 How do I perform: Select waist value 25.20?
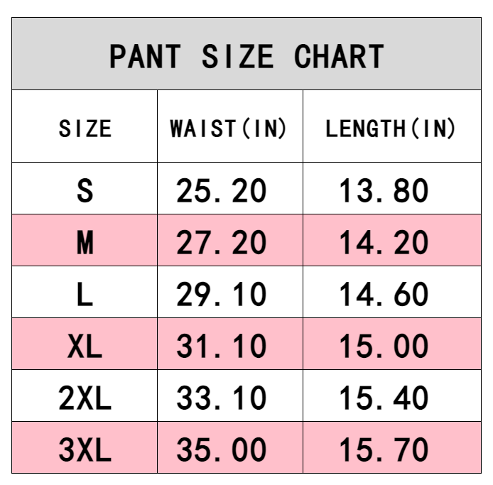point(222,190)
